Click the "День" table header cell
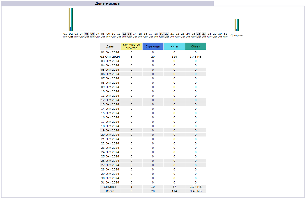 coord(110,46)
